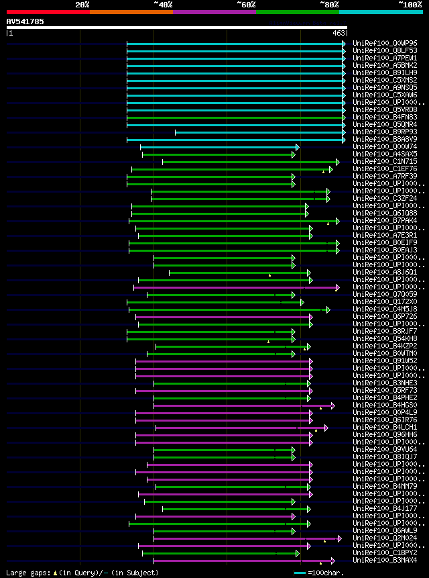
Task: Open UniRef100_Q7Q059 hit
Action: (385, 294)
